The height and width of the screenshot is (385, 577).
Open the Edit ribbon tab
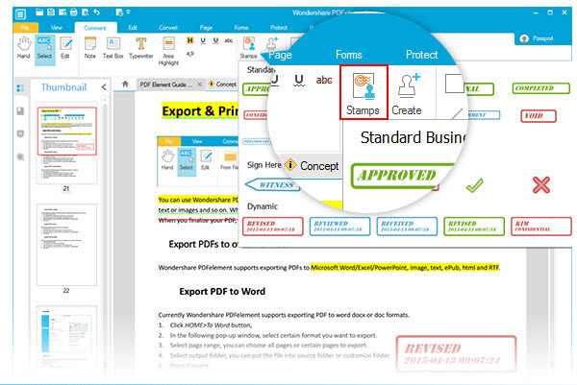tap(133, 28)
